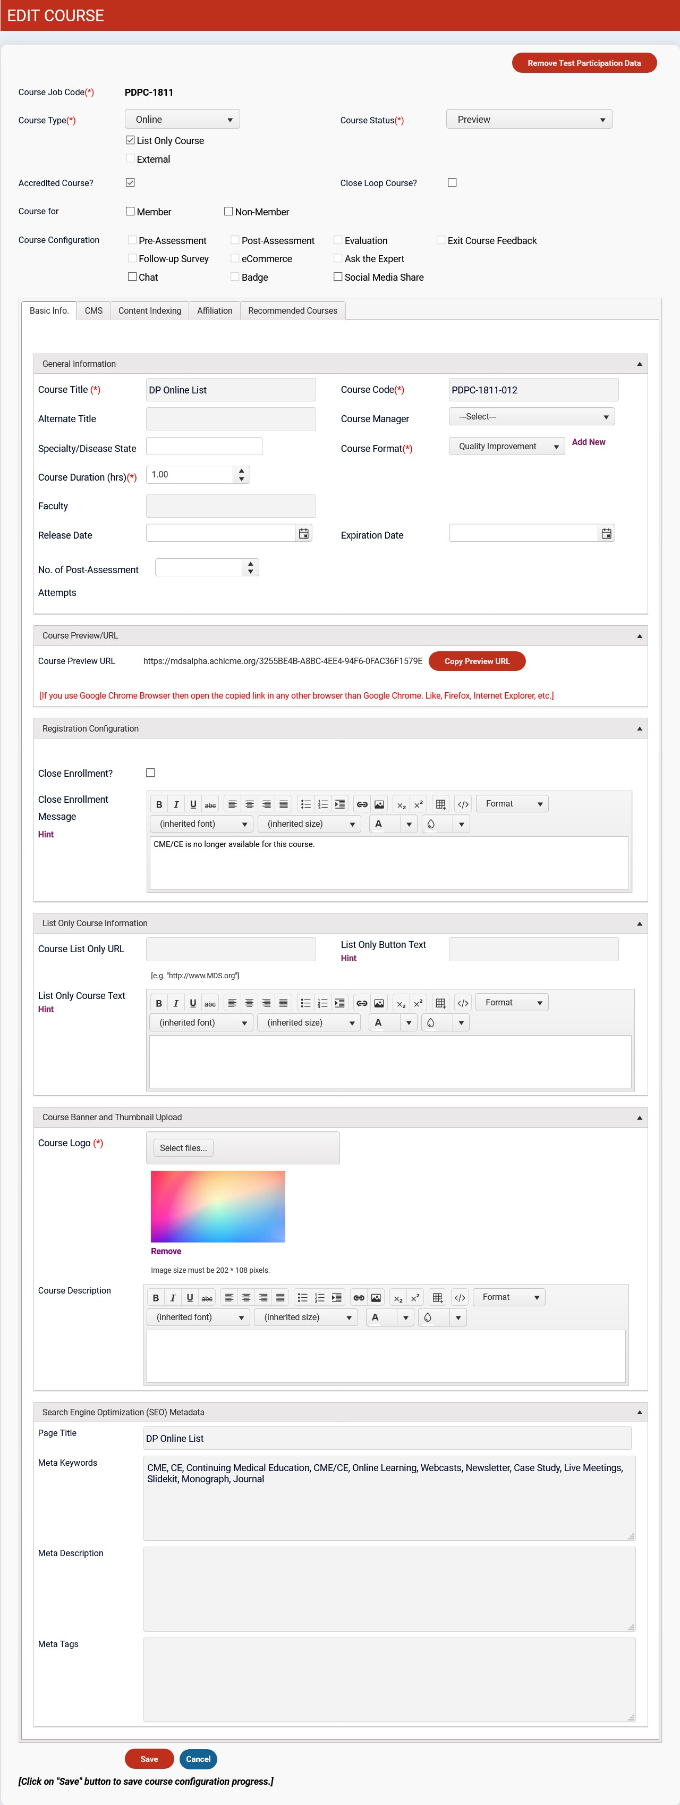Insert unordered list in Close Enrollment Message editor
The width and height of the screenshot is (680, 1805).
(305, 804)
